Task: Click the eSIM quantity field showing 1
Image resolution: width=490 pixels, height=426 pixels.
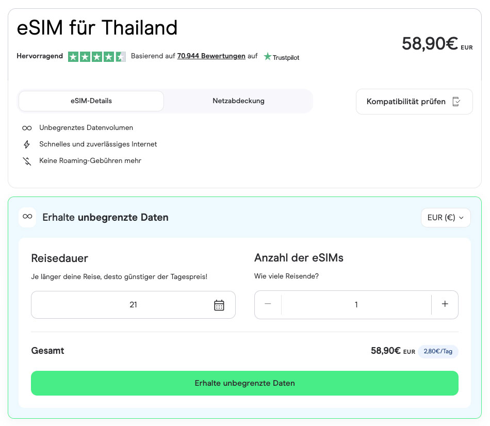Action: click(356, 305)
